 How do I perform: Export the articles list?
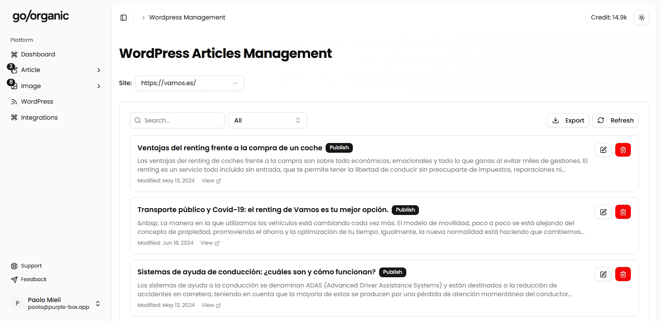[x=568, y=121]
